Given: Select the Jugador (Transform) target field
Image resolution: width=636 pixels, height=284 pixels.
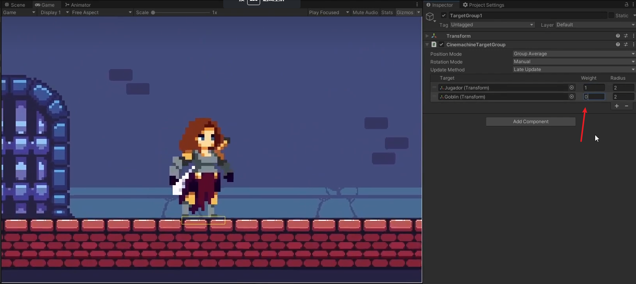Looking at the screenshot, I should [x=507, y=87].
